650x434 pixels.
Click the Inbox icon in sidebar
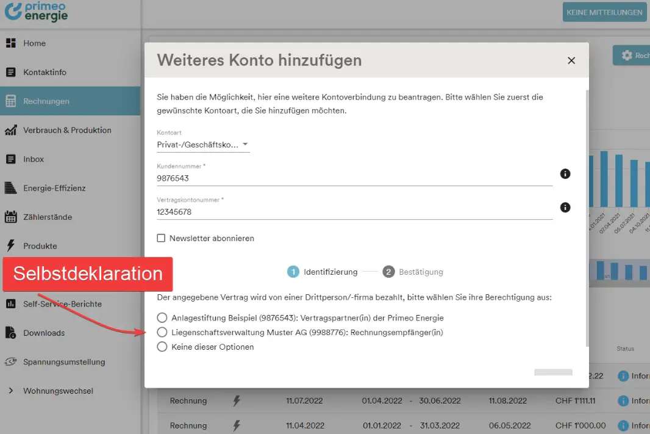10,159
